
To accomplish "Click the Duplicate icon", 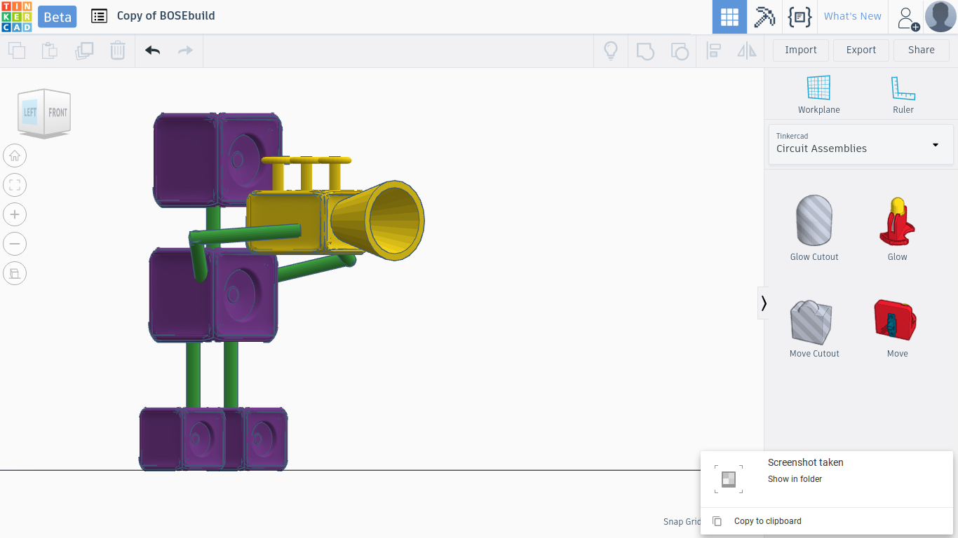I will click(84, 50).
